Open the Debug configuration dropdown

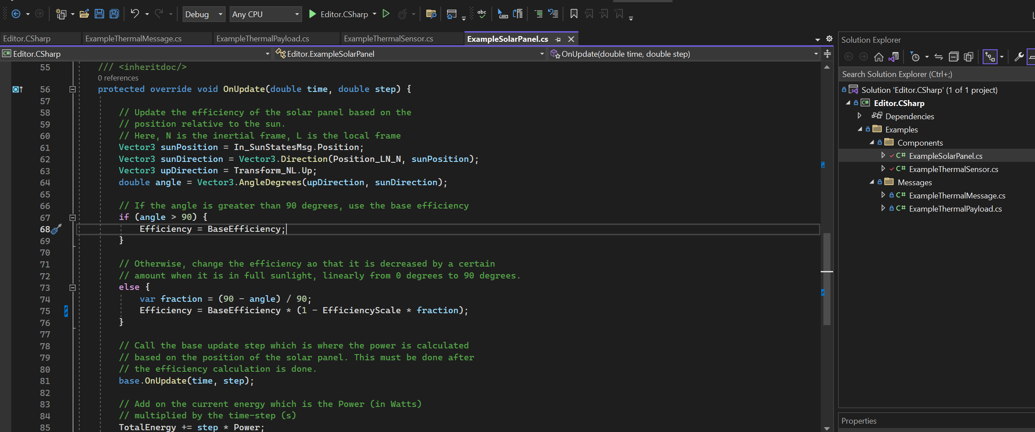pos(204,14)
